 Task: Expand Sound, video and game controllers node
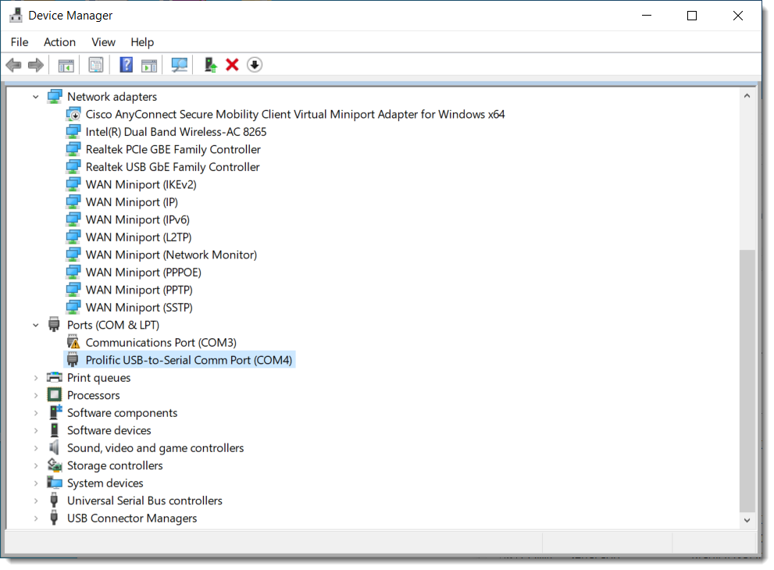click(x=36, y=448)
